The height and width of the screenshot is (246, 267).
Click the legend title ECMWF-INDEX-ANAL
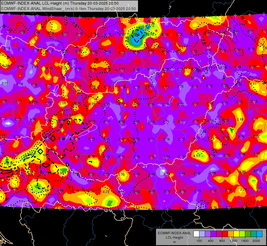(x=174, y=233)
